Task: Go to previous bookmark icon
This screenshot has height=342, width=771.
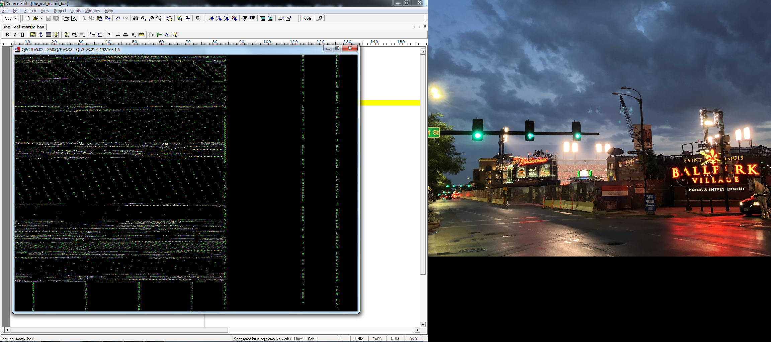Action: click(x=227, y=18)
